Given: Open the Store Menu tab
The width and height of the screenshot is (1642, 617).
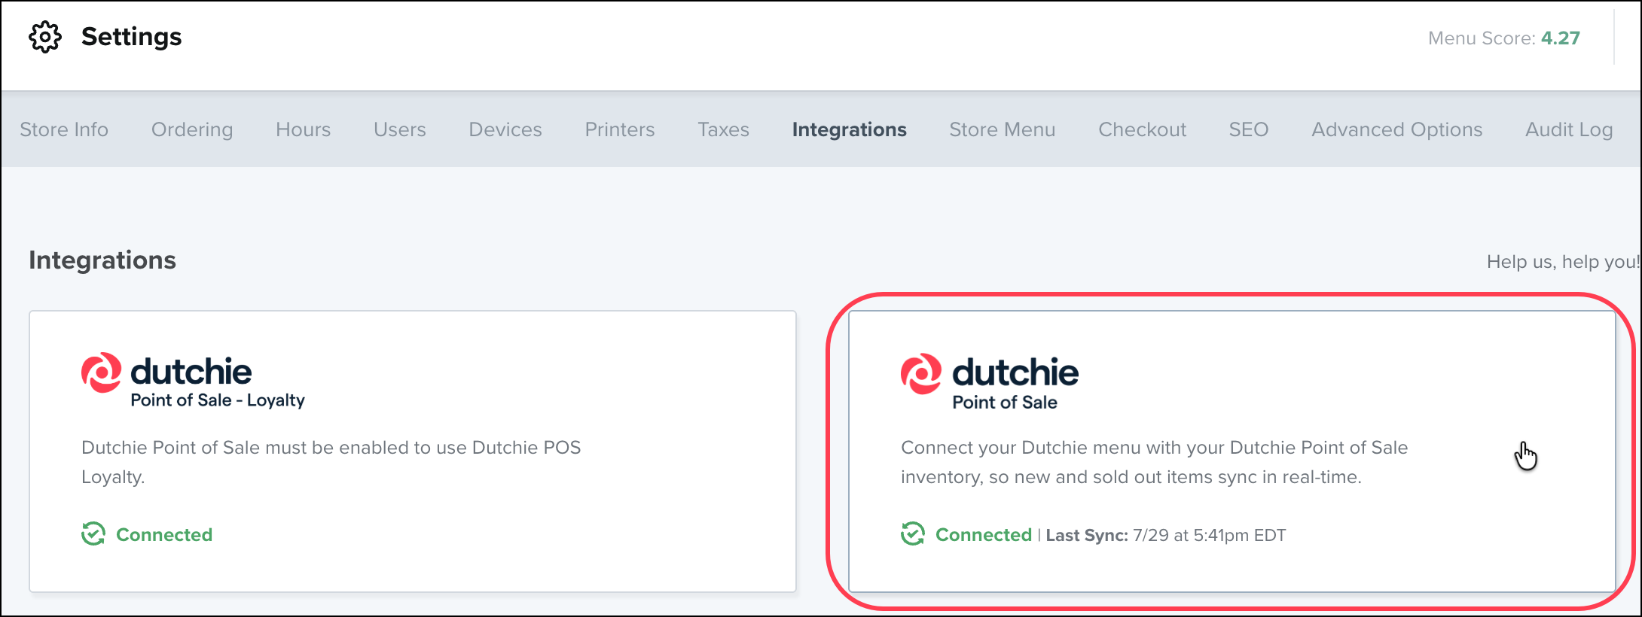Looking at the screenshot, I should 1002,129.
